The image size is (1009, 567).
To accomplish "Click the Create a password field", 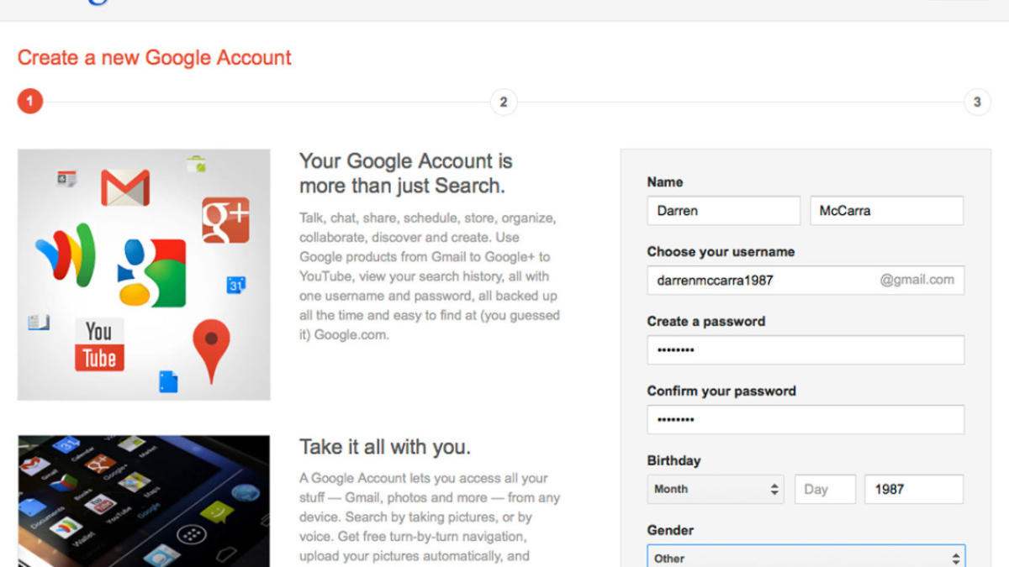I will click(x=806, y=350).
